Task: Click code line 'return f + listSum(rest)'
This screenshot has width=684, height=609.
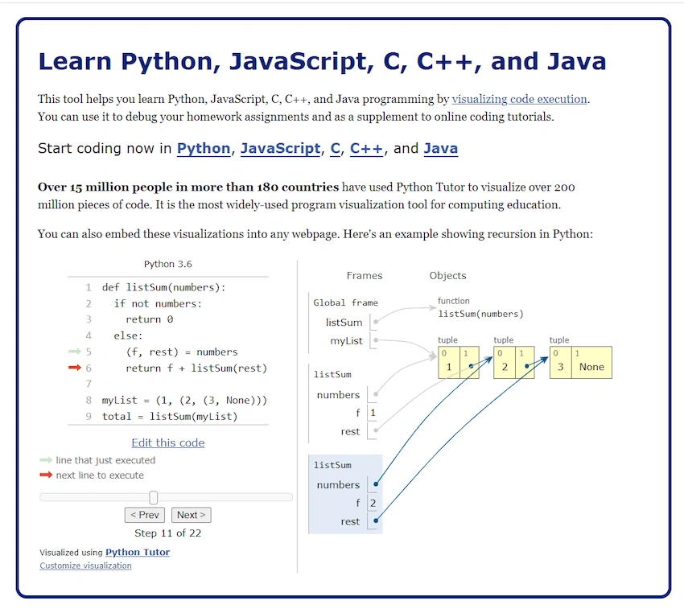Action: point(196,368)
